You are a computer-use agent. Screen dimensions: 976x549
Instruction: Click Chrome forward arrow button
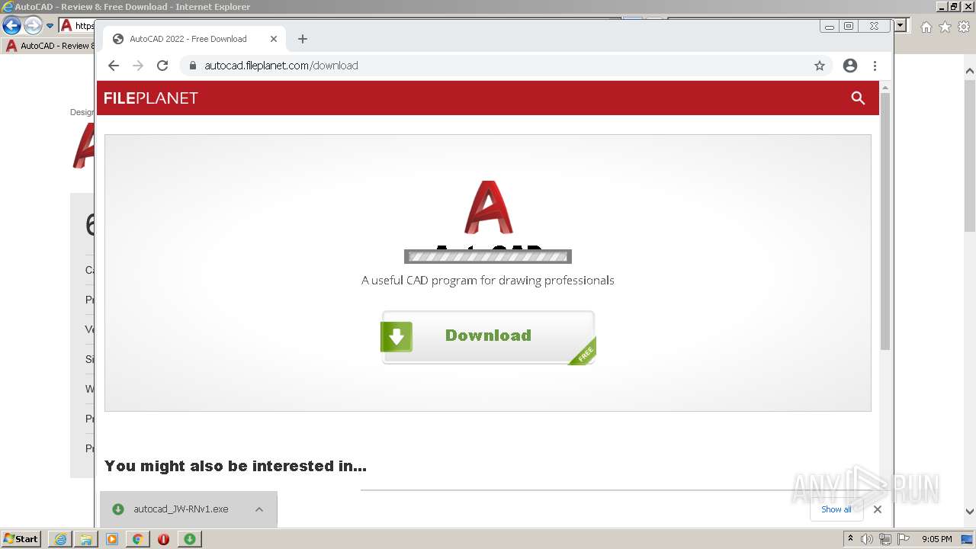[138, 66]
